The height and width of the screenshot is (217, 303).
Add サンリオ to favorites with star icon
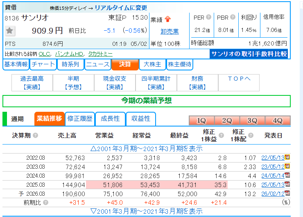pyautogui.click(x=9, y=31)
